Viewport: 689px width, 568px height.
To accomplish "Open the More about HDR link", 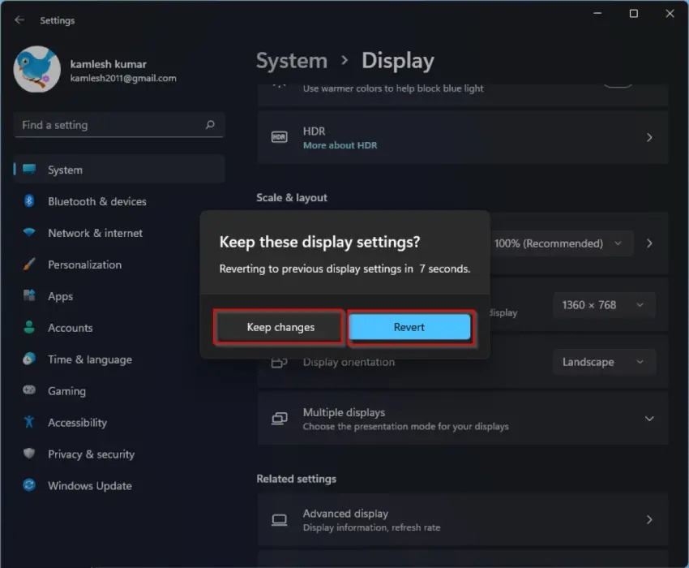I will pos(340,145).
